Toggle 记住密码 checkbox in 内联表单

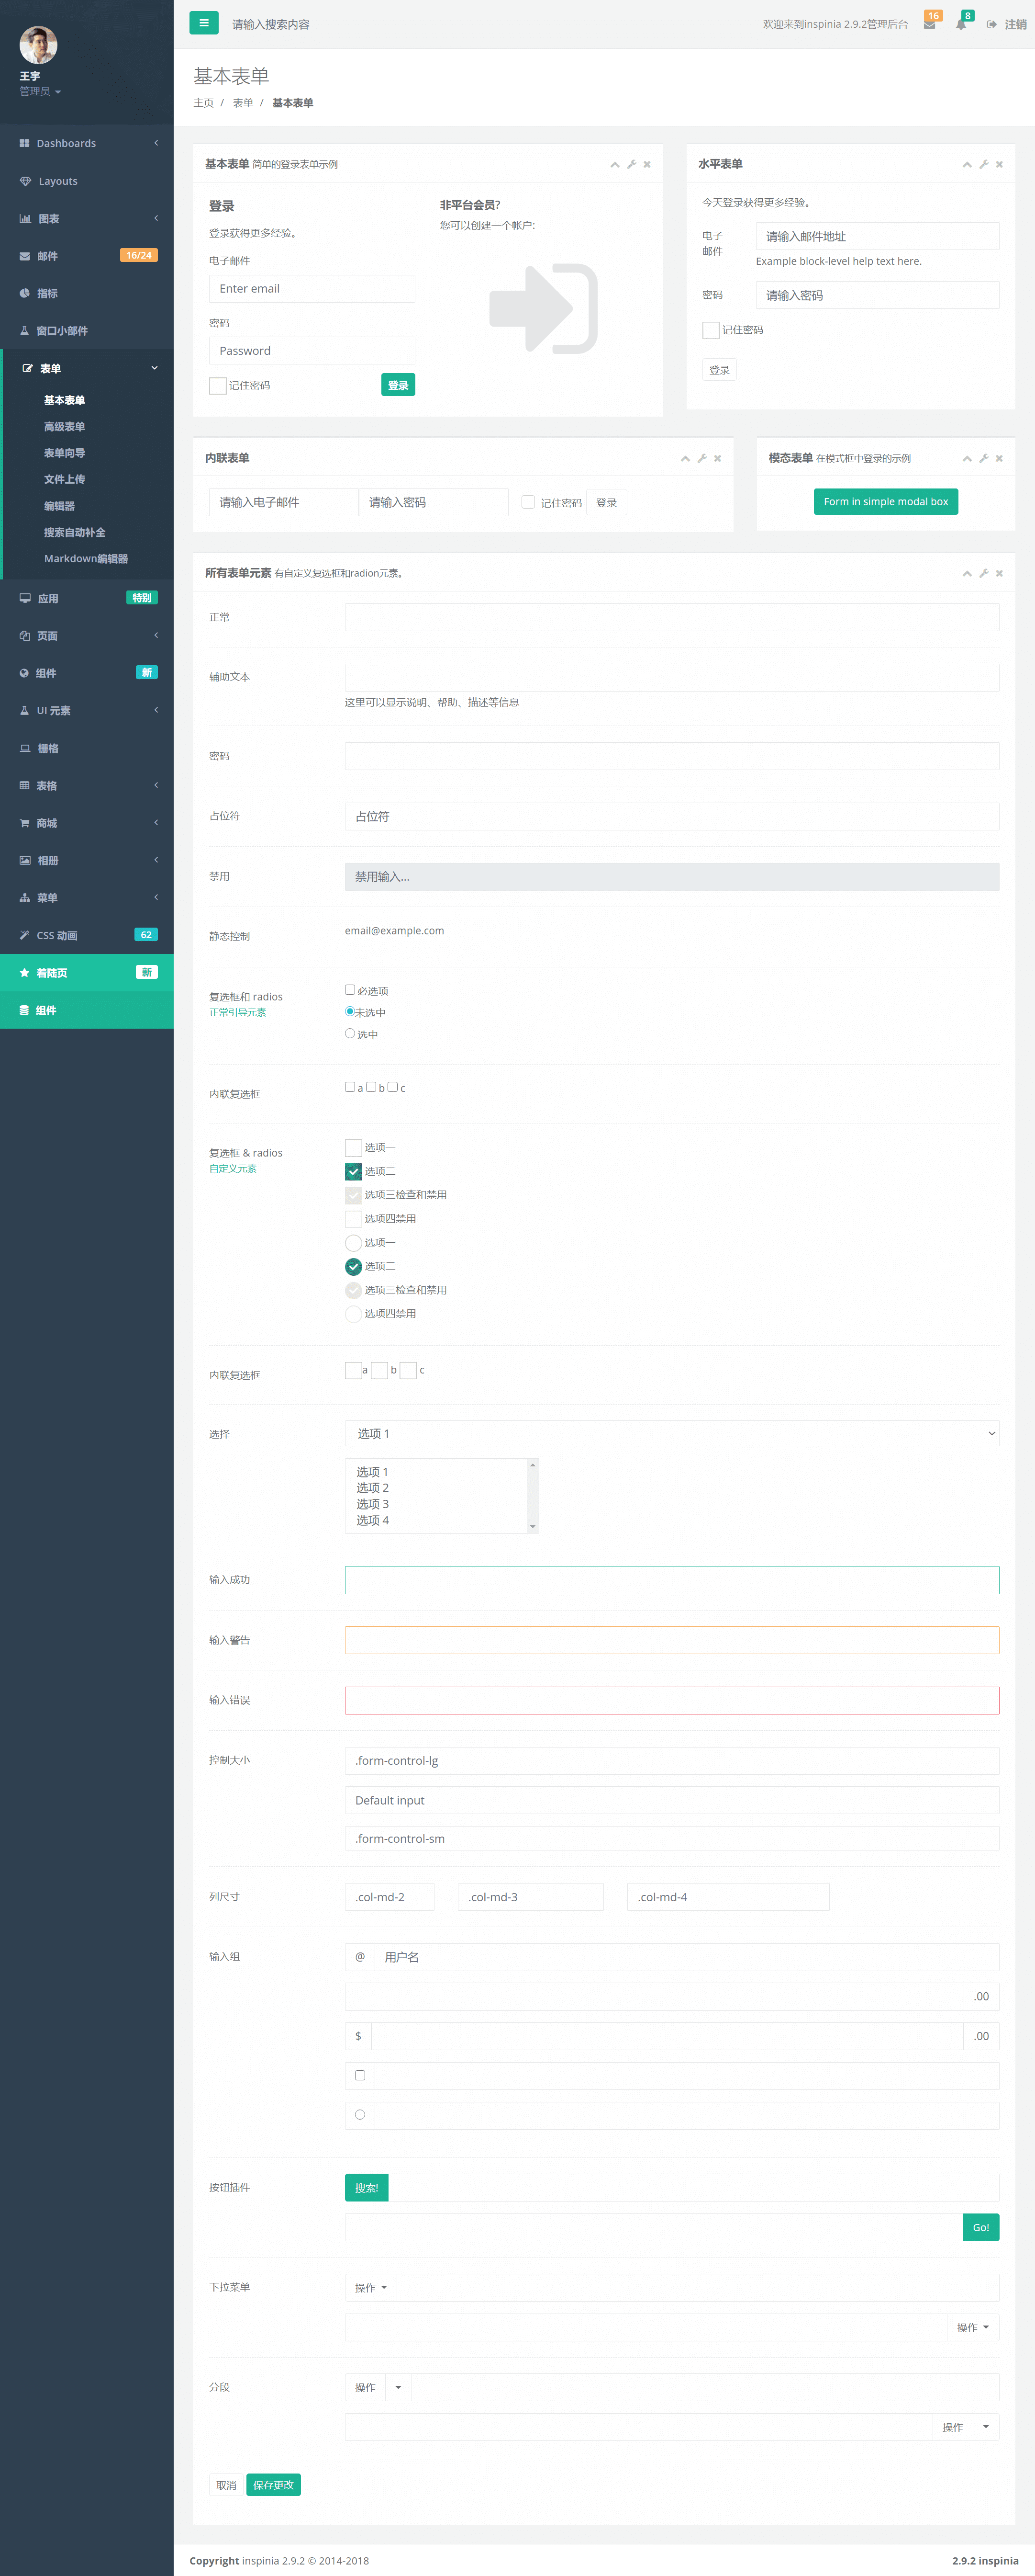[x=527, y=502]
